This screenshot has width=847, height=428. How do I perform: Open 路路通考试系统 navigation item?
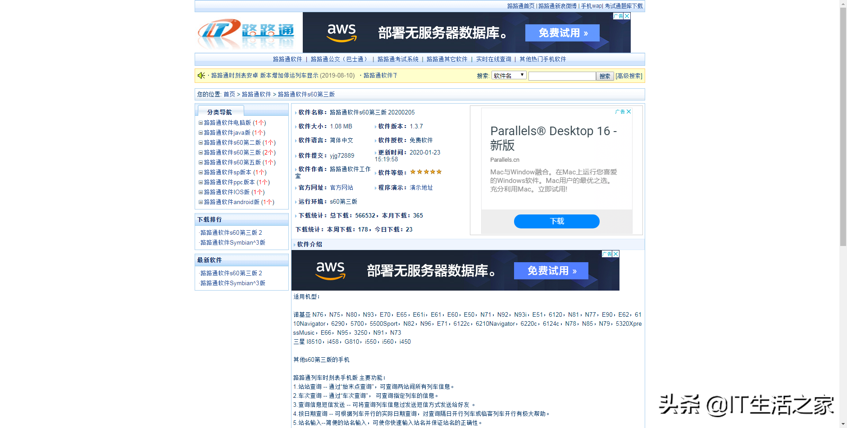click(x=398, y=59)
